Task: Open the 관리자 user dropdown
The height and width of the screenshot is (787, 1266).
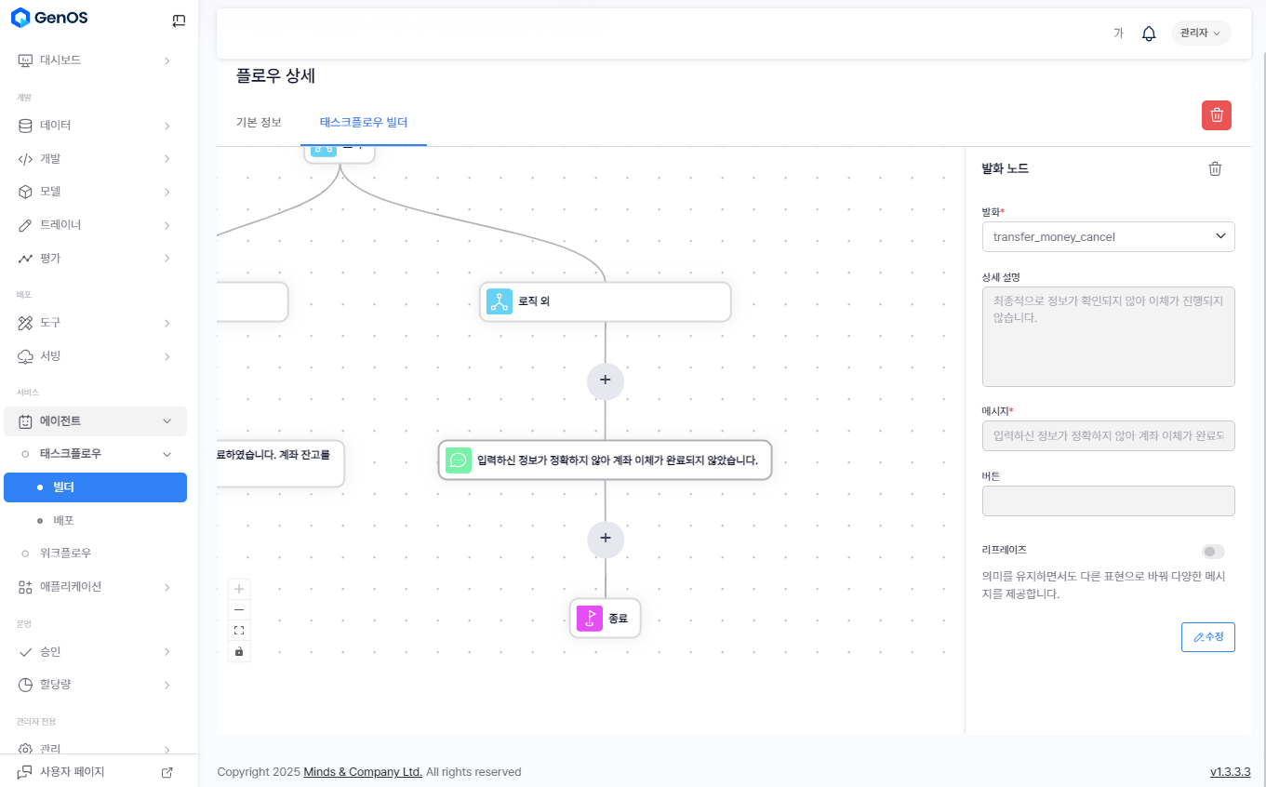Action: click(1200, 33)
